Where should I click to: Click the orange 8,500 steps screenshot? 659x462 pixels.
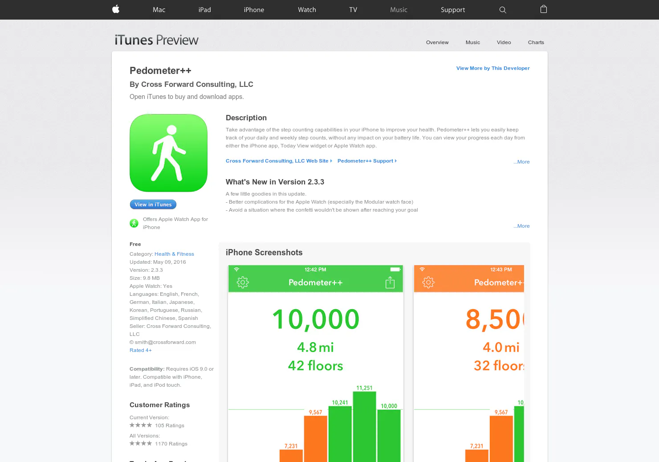click(469, 364)
